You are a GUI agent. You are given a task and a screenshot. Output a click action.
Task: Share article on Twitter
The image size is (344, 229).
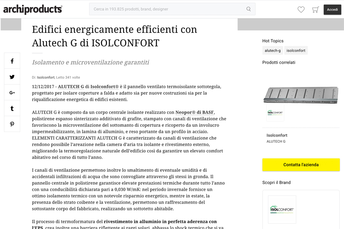[12, 77]
